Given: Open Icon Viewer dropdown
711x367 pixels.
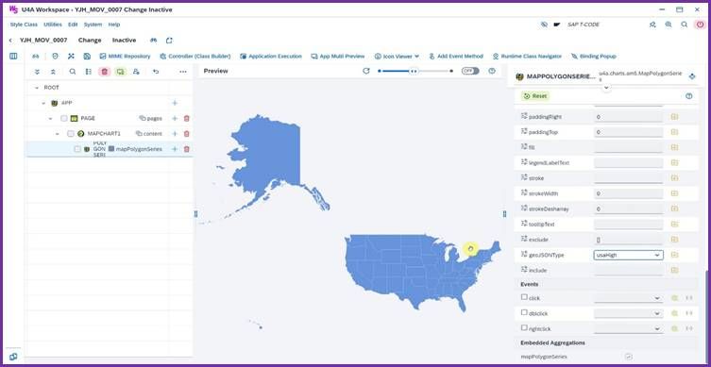Looking at the screenshot, I should click(x=397, y=57).
